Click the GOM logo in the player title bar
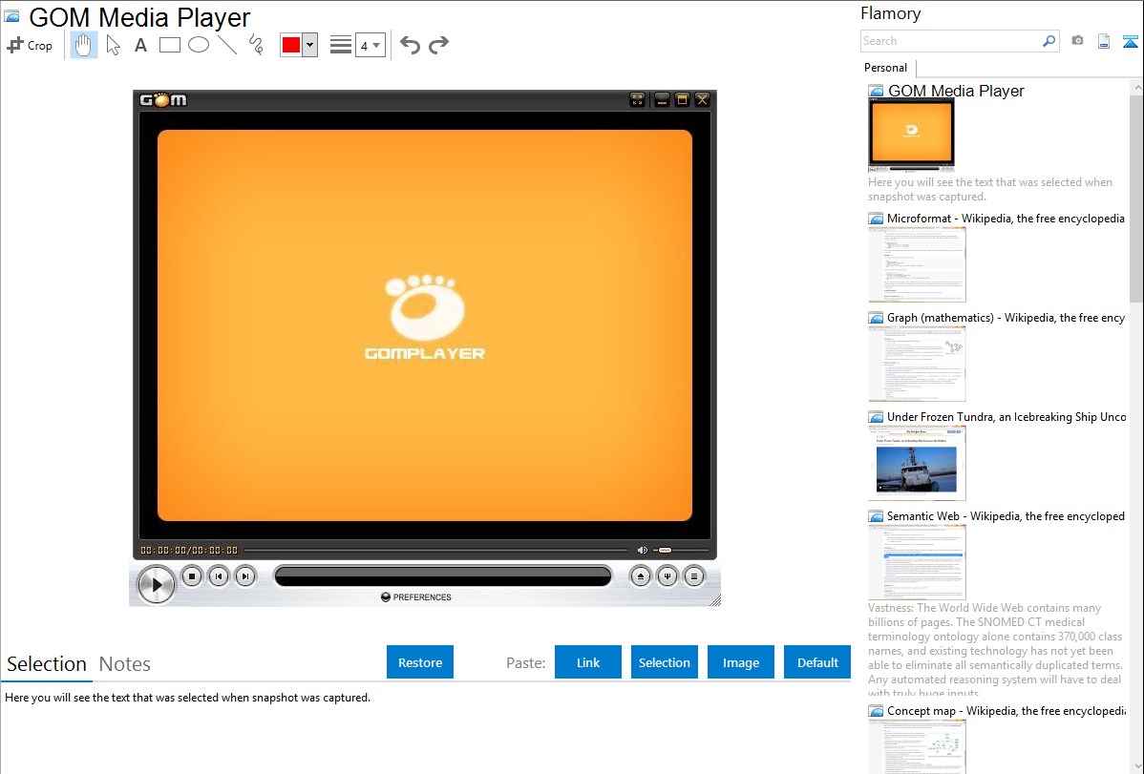 (163, 100)
